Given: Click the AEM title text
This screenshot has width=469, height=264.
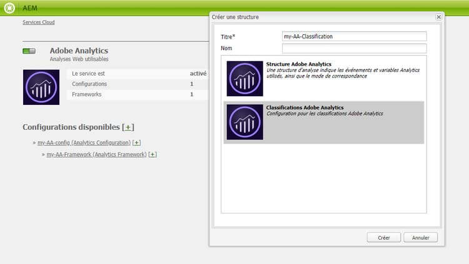Looking at the screenshot, I should pos(30,8).
